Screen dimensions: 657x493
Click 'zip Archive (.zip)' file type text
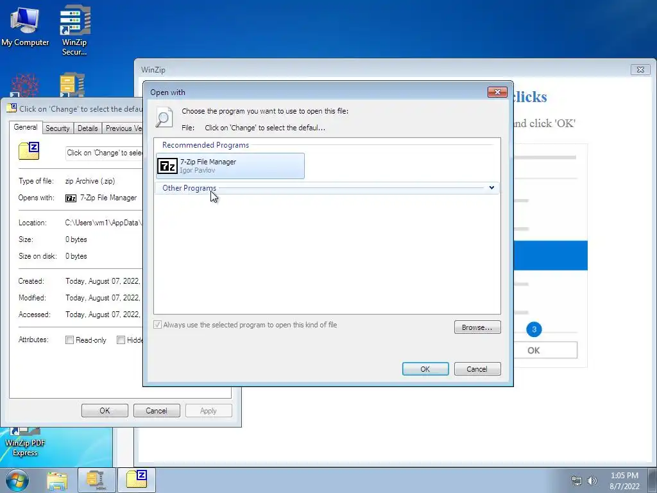pyautogui.click(x=90, y=181)
